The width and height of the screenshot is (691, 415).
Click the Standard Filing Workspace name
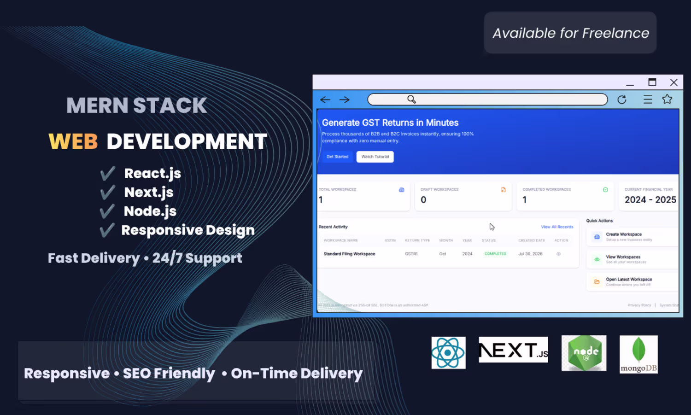[x=349, y=254]
